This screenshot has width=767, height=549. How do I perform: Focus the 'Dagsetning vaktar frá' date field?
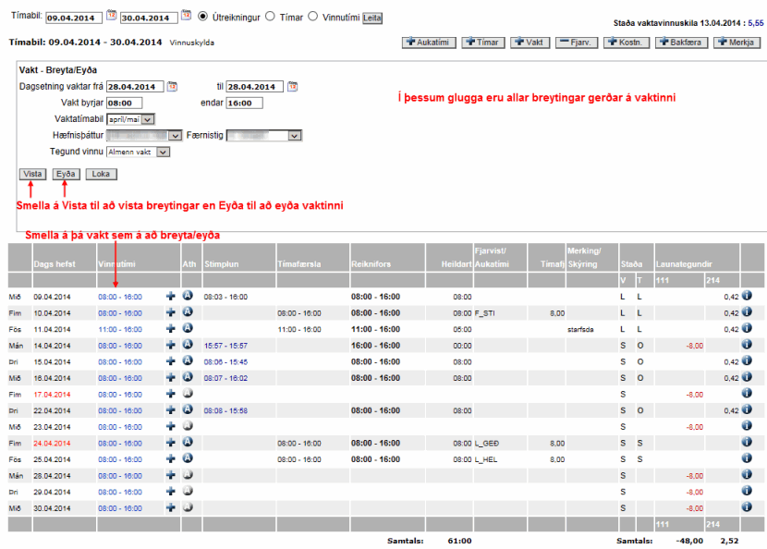(x=135, y=87)
